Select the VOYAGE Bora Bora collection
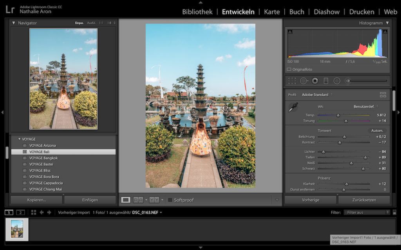Image resolution: width=401 pixels, height=250 pixels. click(63, 177)
